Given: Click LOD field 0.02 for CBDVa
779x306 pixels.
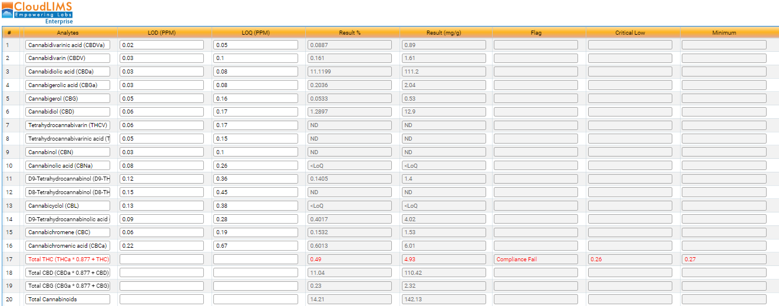Looking at the screenshot, I should (161, 45).
